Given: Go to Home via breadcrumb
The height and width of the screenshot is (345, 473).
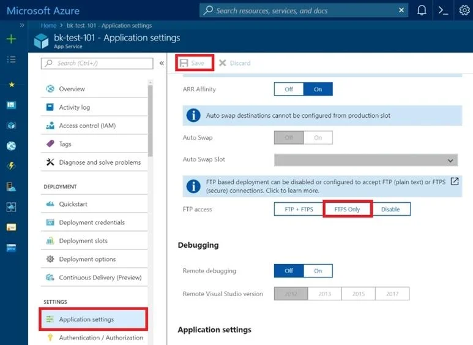Looking at the screenshot, I should coord(48,25).
